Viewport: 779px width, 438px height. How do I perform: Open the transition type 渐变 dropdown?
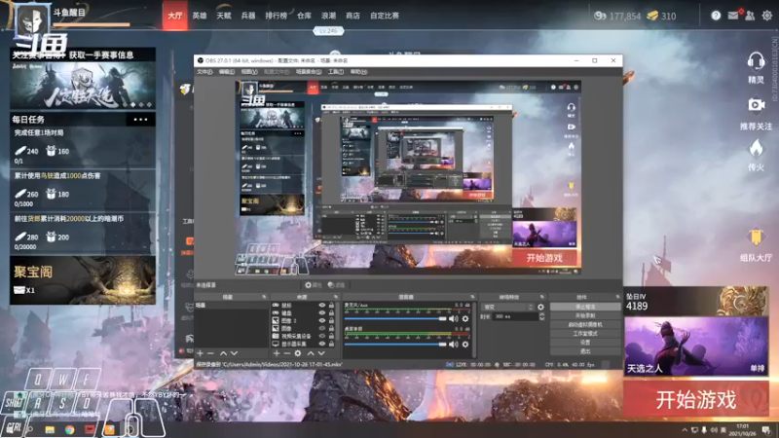(x=507, y=308)
